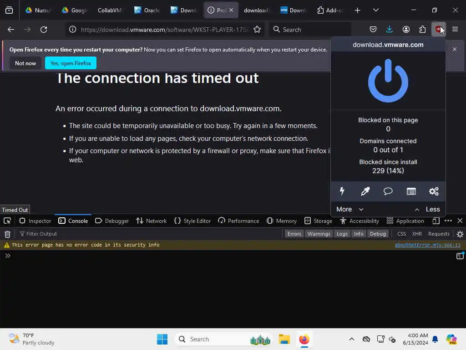Open the Performance panel
This screenshot has width=466, height=350.
click(238, 221)
